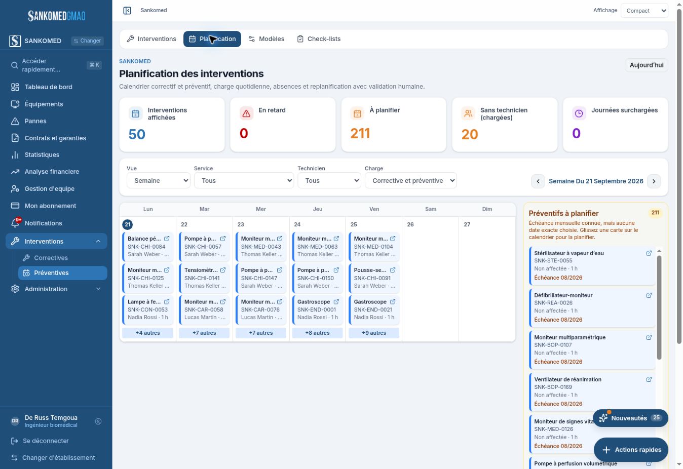The width and height of the screenshot is (683, 469).
Task: Click the Pannes warning triangle icon
Action: tap(15, 121)
